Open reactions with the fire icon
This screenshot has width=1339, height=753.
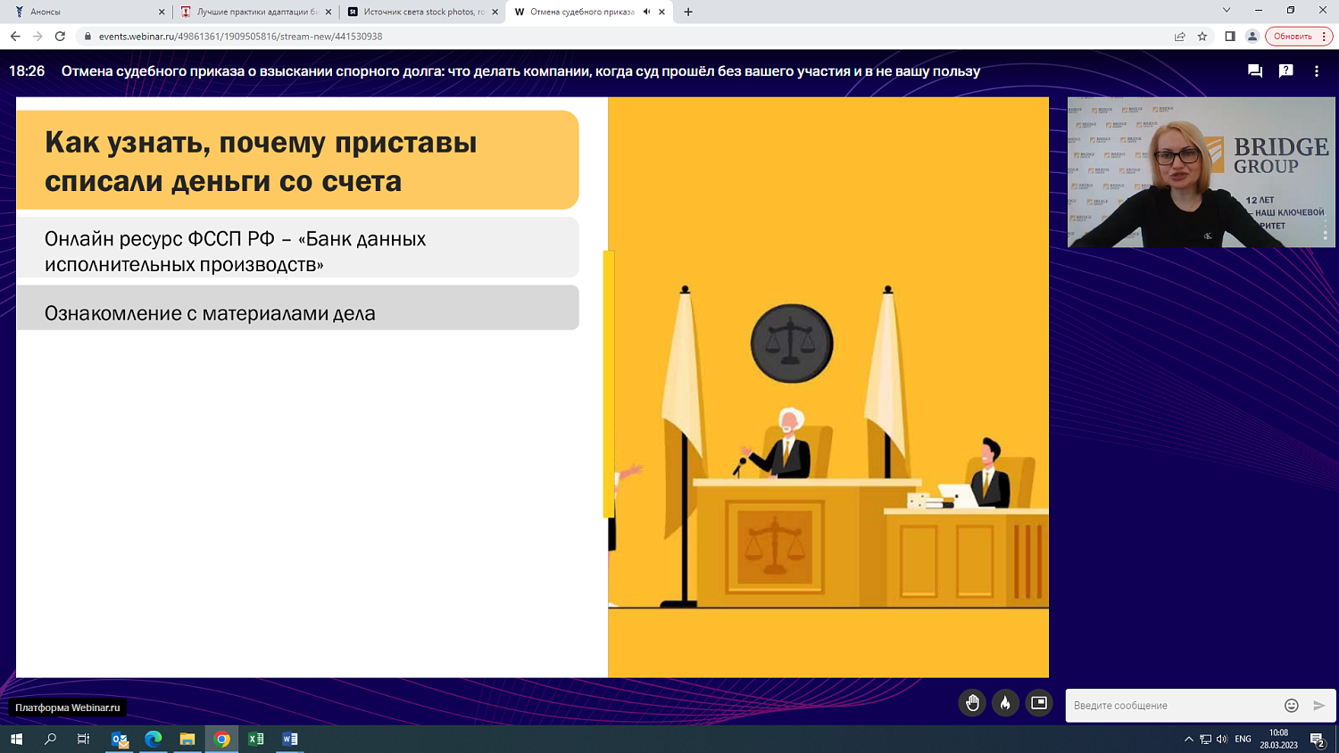click(1005, 703)
